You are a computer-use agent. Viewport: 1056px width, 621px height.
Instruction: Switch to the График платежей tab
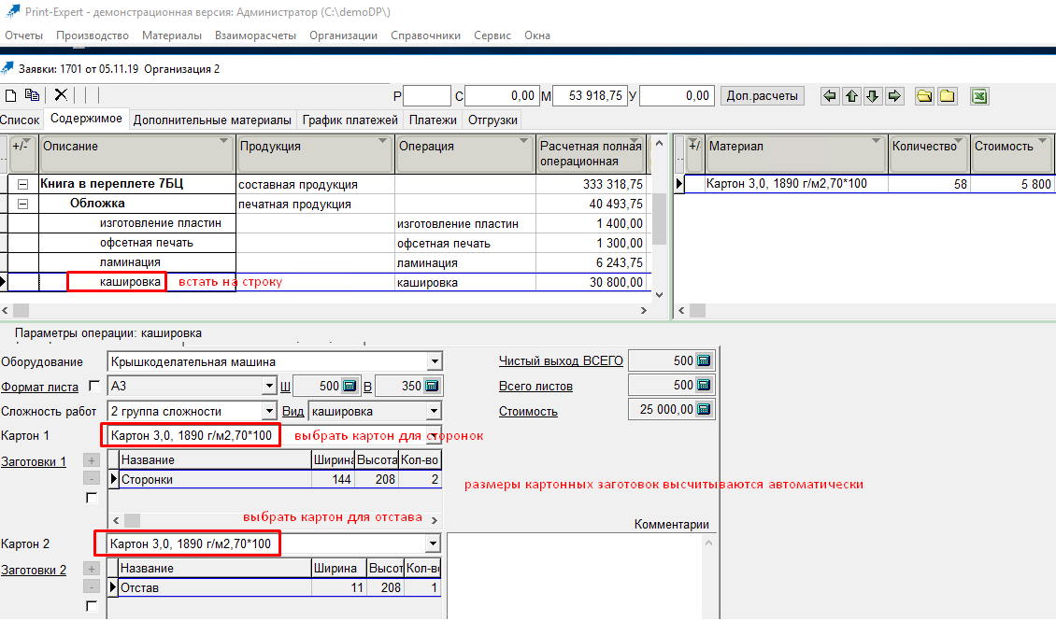pos(350,120)
